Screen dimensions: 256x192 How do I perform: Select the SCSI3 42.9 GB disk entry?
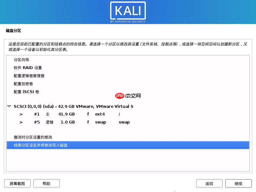click(x=74, y=106)
